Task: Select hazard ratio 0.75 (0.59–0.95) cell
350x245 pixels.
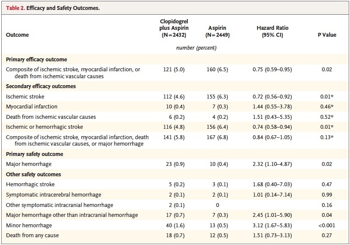Action: click(x=272, y=70)
